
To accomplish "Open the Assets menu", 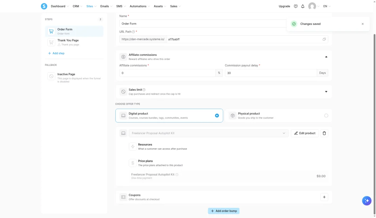I will pyautogui.click(x=160, y=6).
